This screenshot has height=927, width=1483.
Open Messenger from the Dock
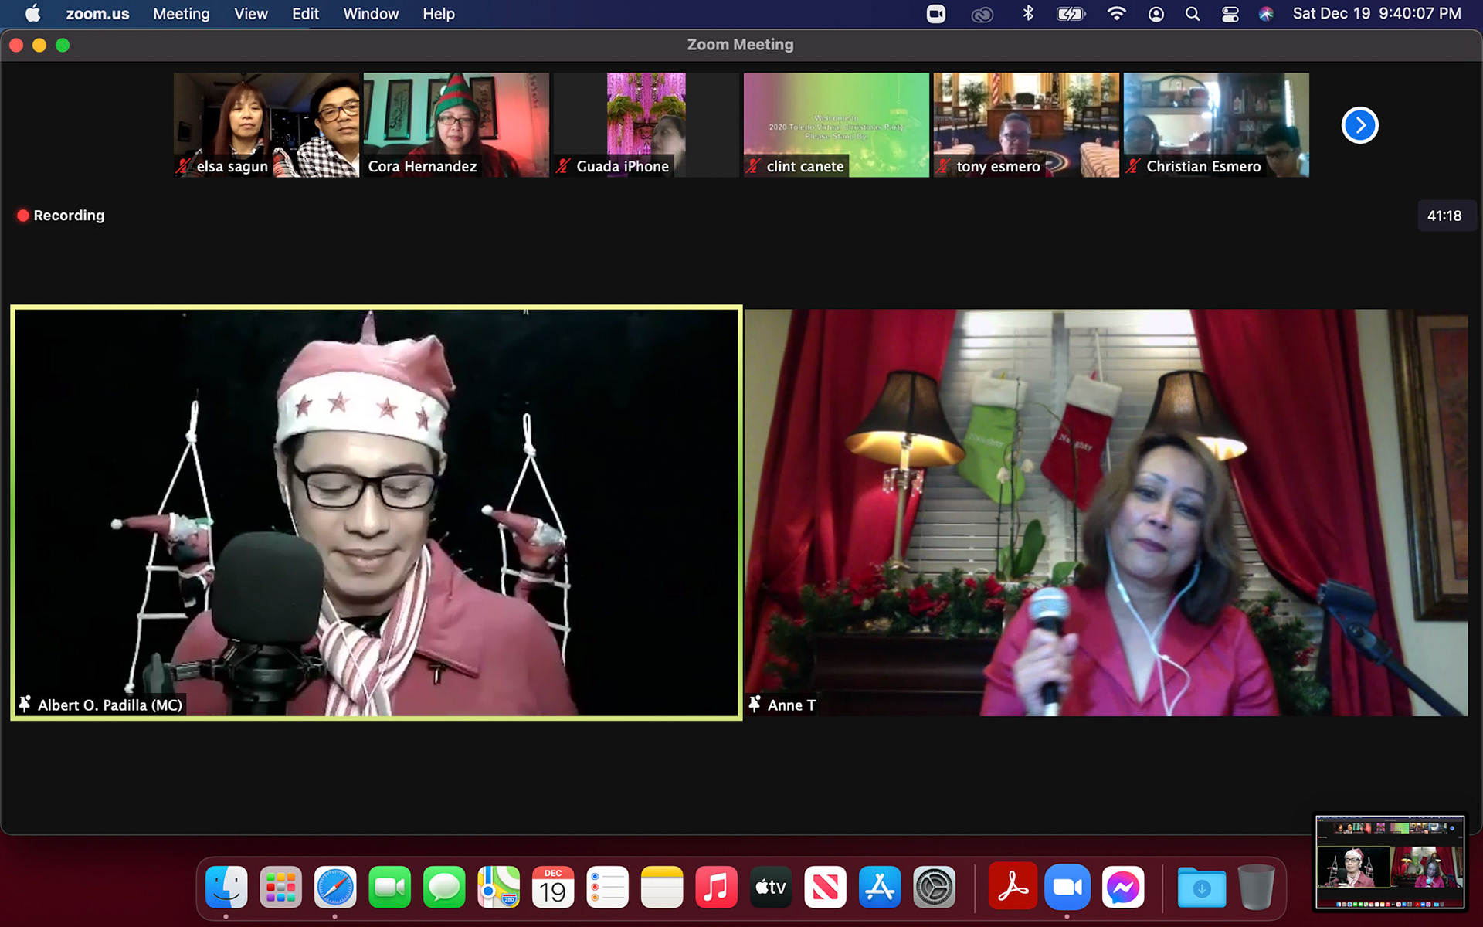1122,888
